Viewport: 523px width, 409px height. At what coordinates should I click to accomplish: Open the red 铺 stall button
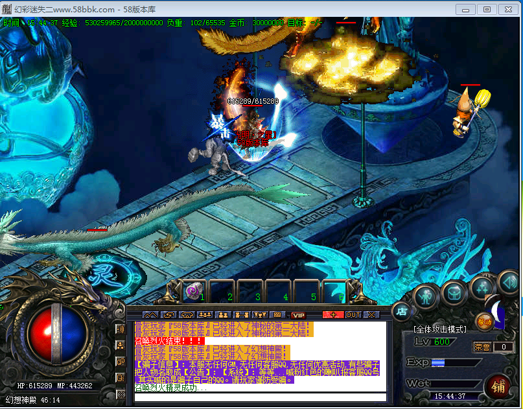498,388
